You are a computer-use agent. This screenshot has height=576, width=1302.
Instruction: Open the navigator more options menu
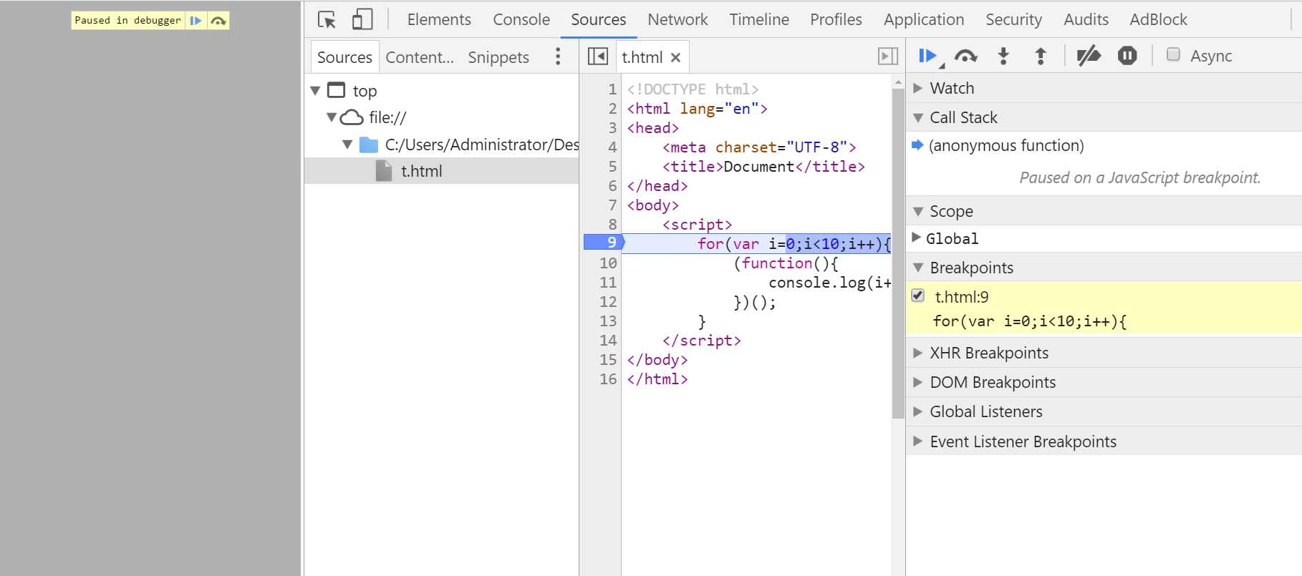tap(558, 57)
